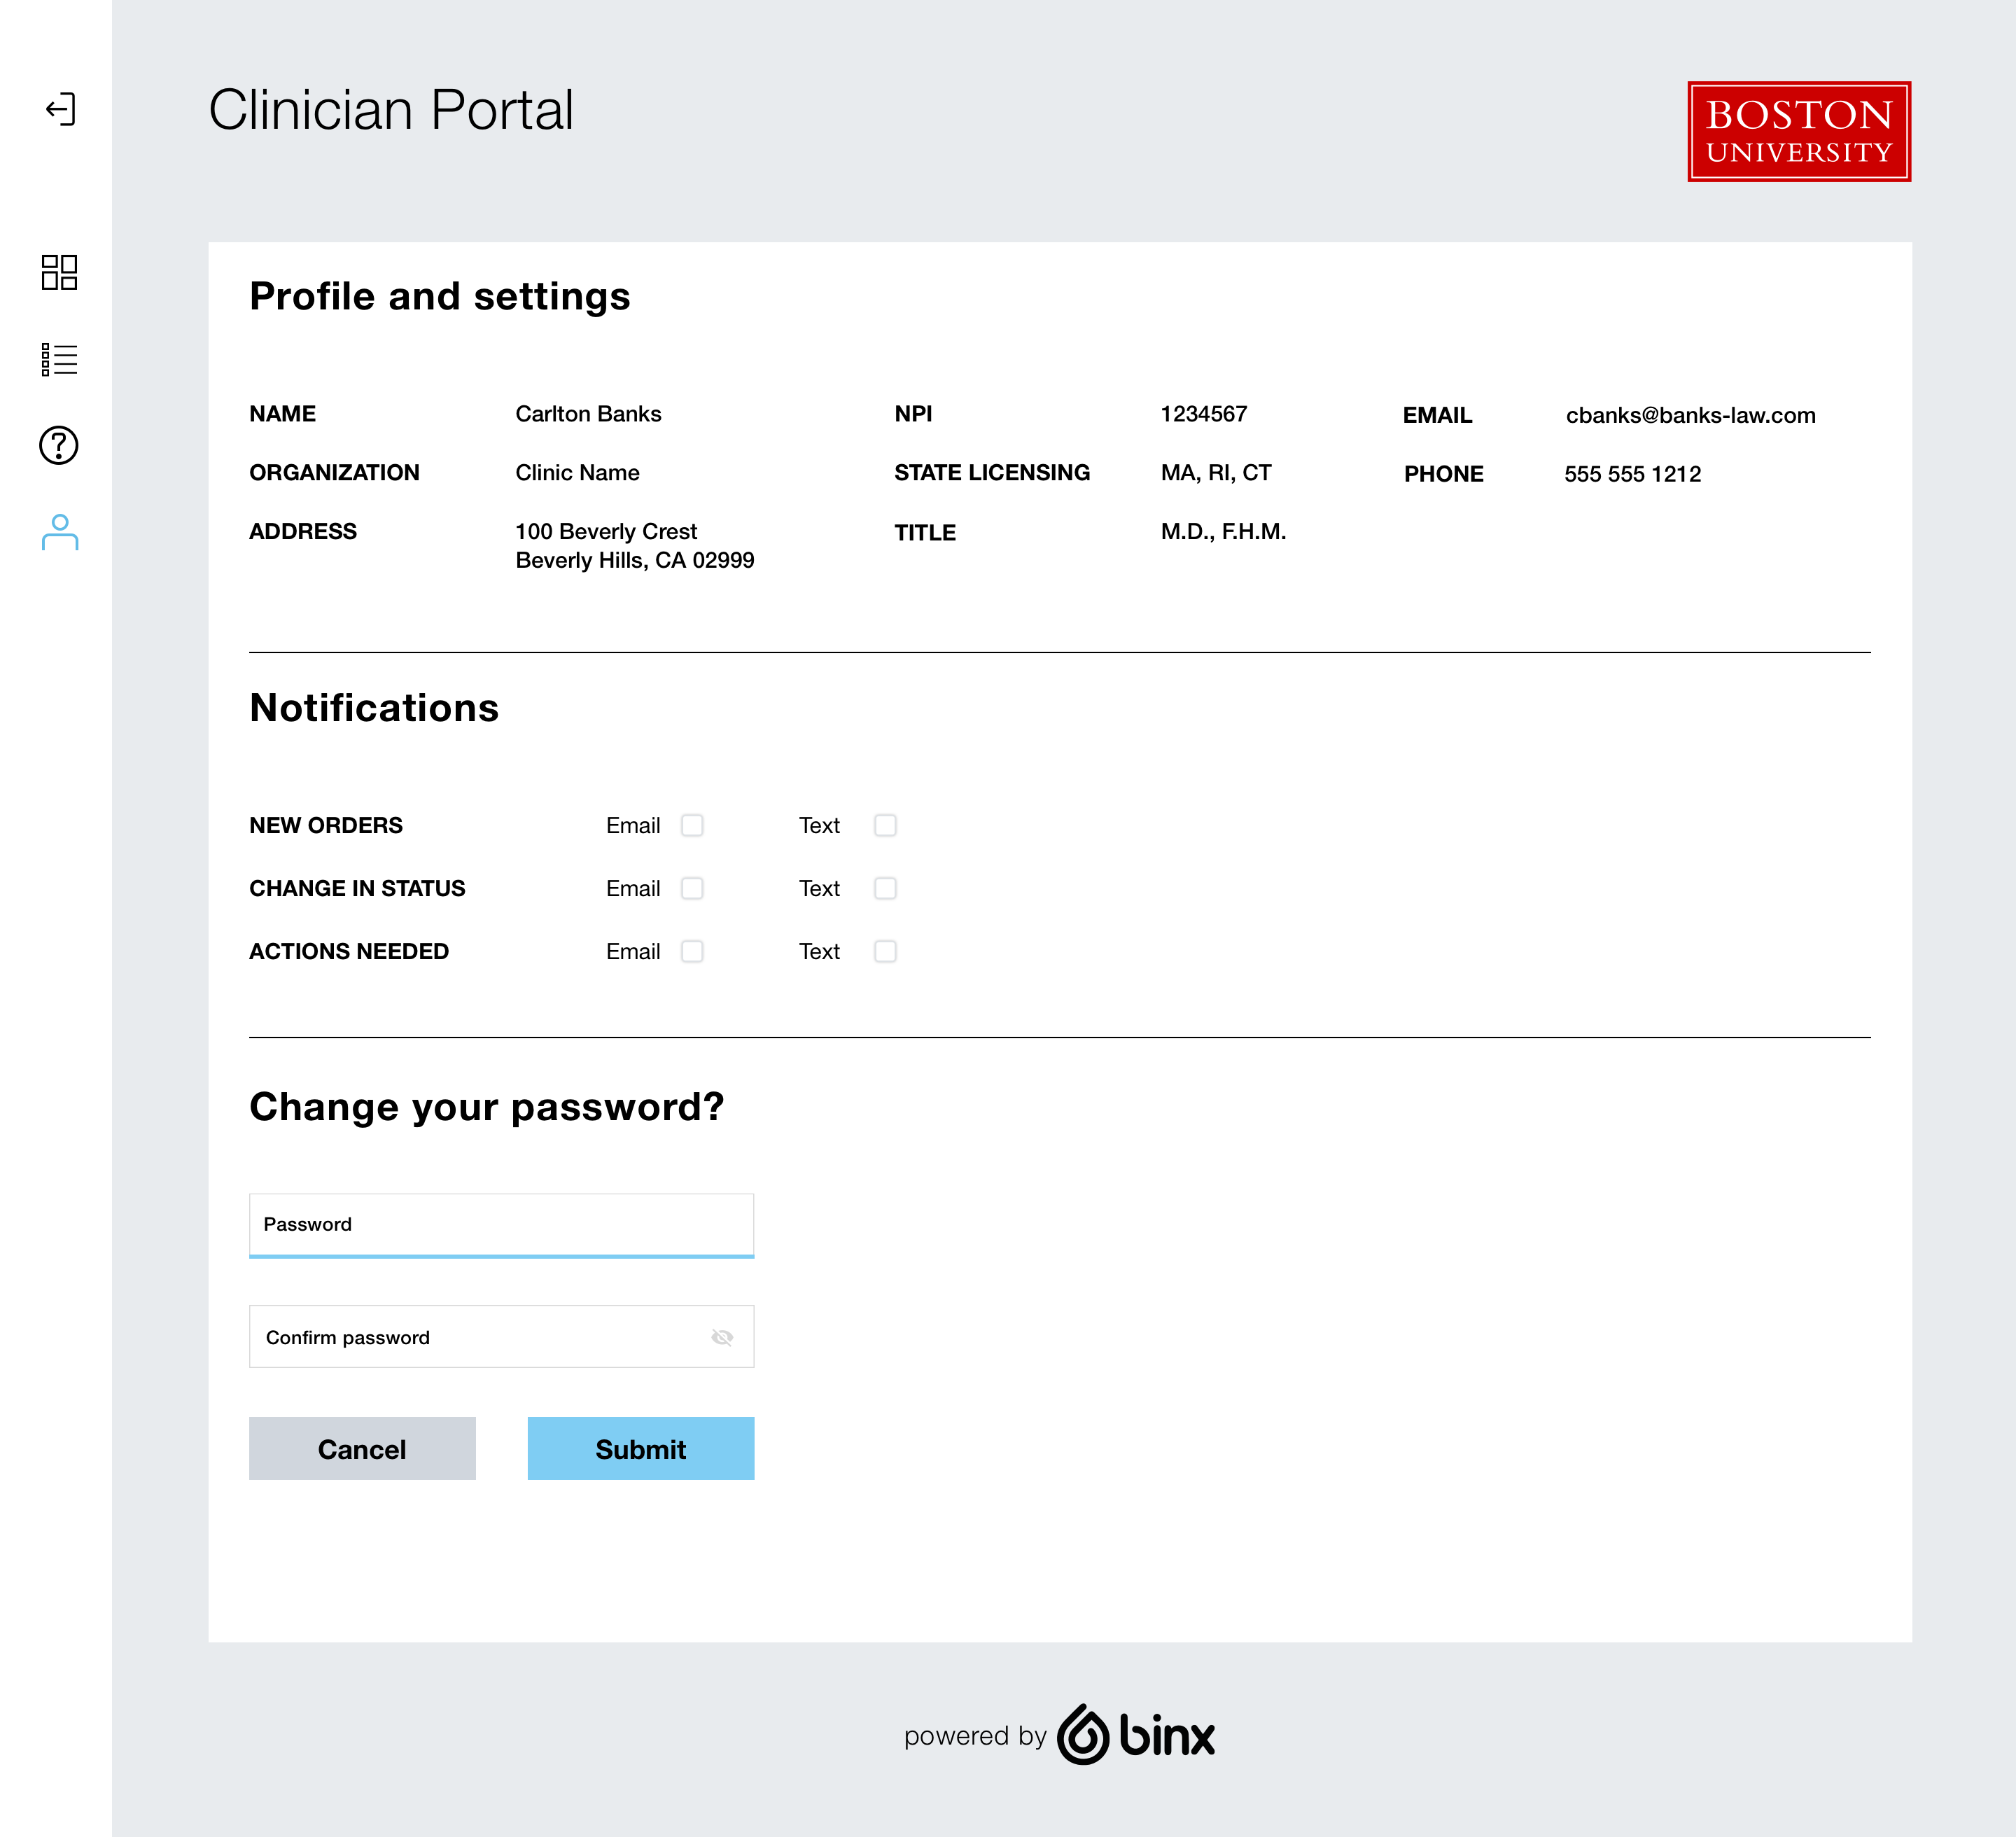Click the Clinician Portal title
Image resolution: width=2016 pixels, height=1837 pixels.
391,109
